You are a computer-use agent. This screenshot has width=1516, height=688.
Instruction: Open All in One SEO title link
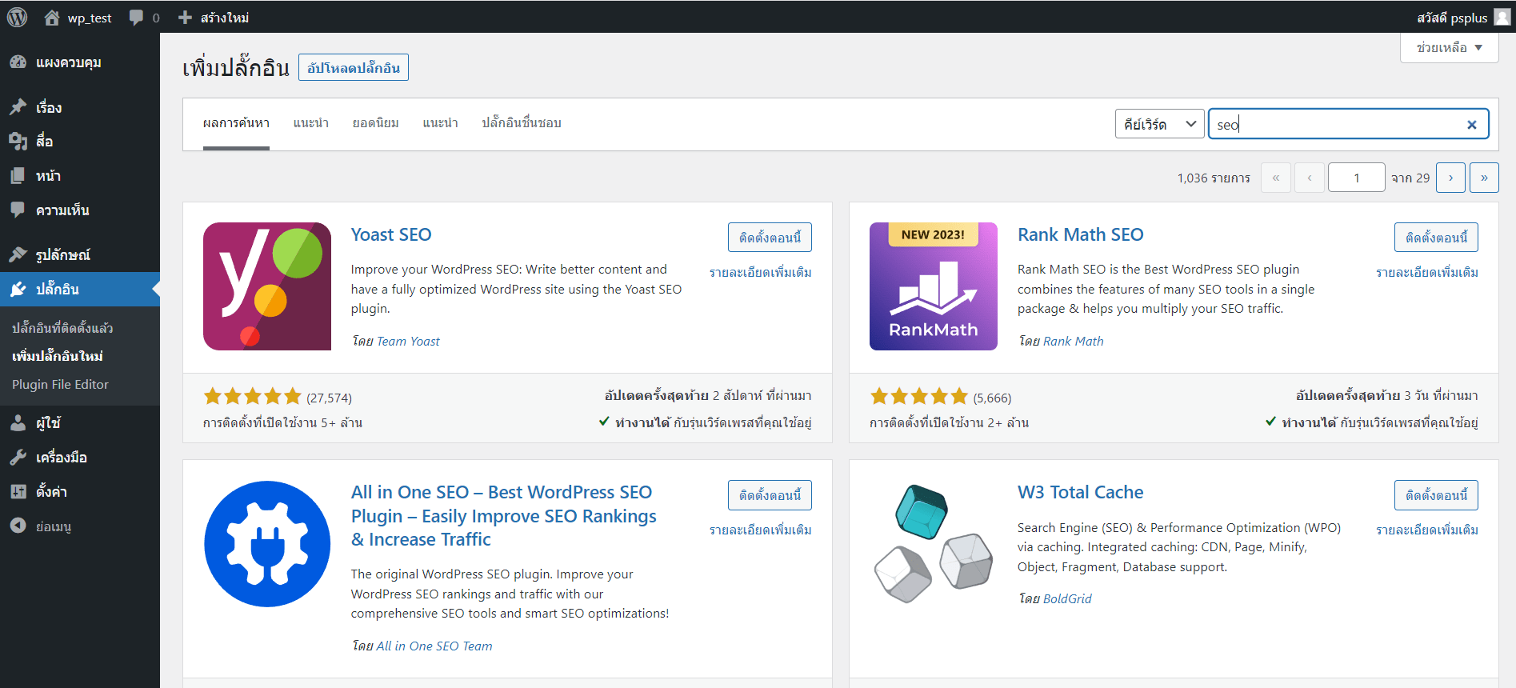[x=504, y=516]
